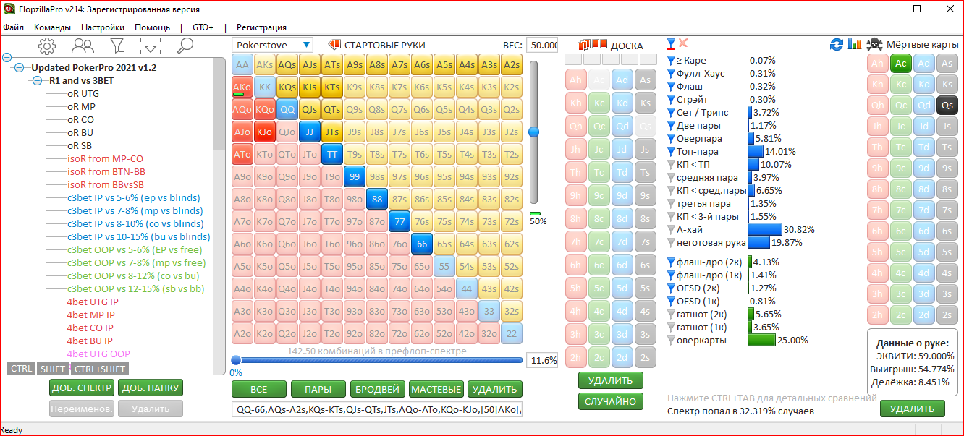Toggle Qs in the dead cards grid

[x=947, y=105]
